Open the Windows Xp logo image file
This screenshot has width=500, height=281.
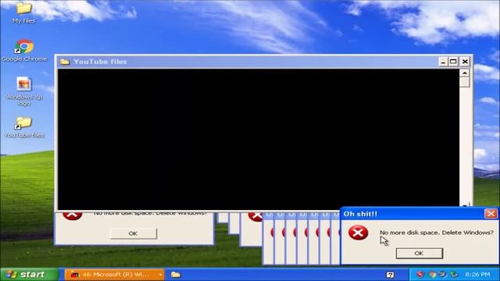24,91
